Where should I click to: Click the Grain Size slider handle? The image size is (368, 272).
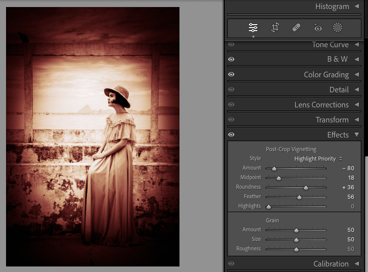pyautogui.click(x=296, y=240)
